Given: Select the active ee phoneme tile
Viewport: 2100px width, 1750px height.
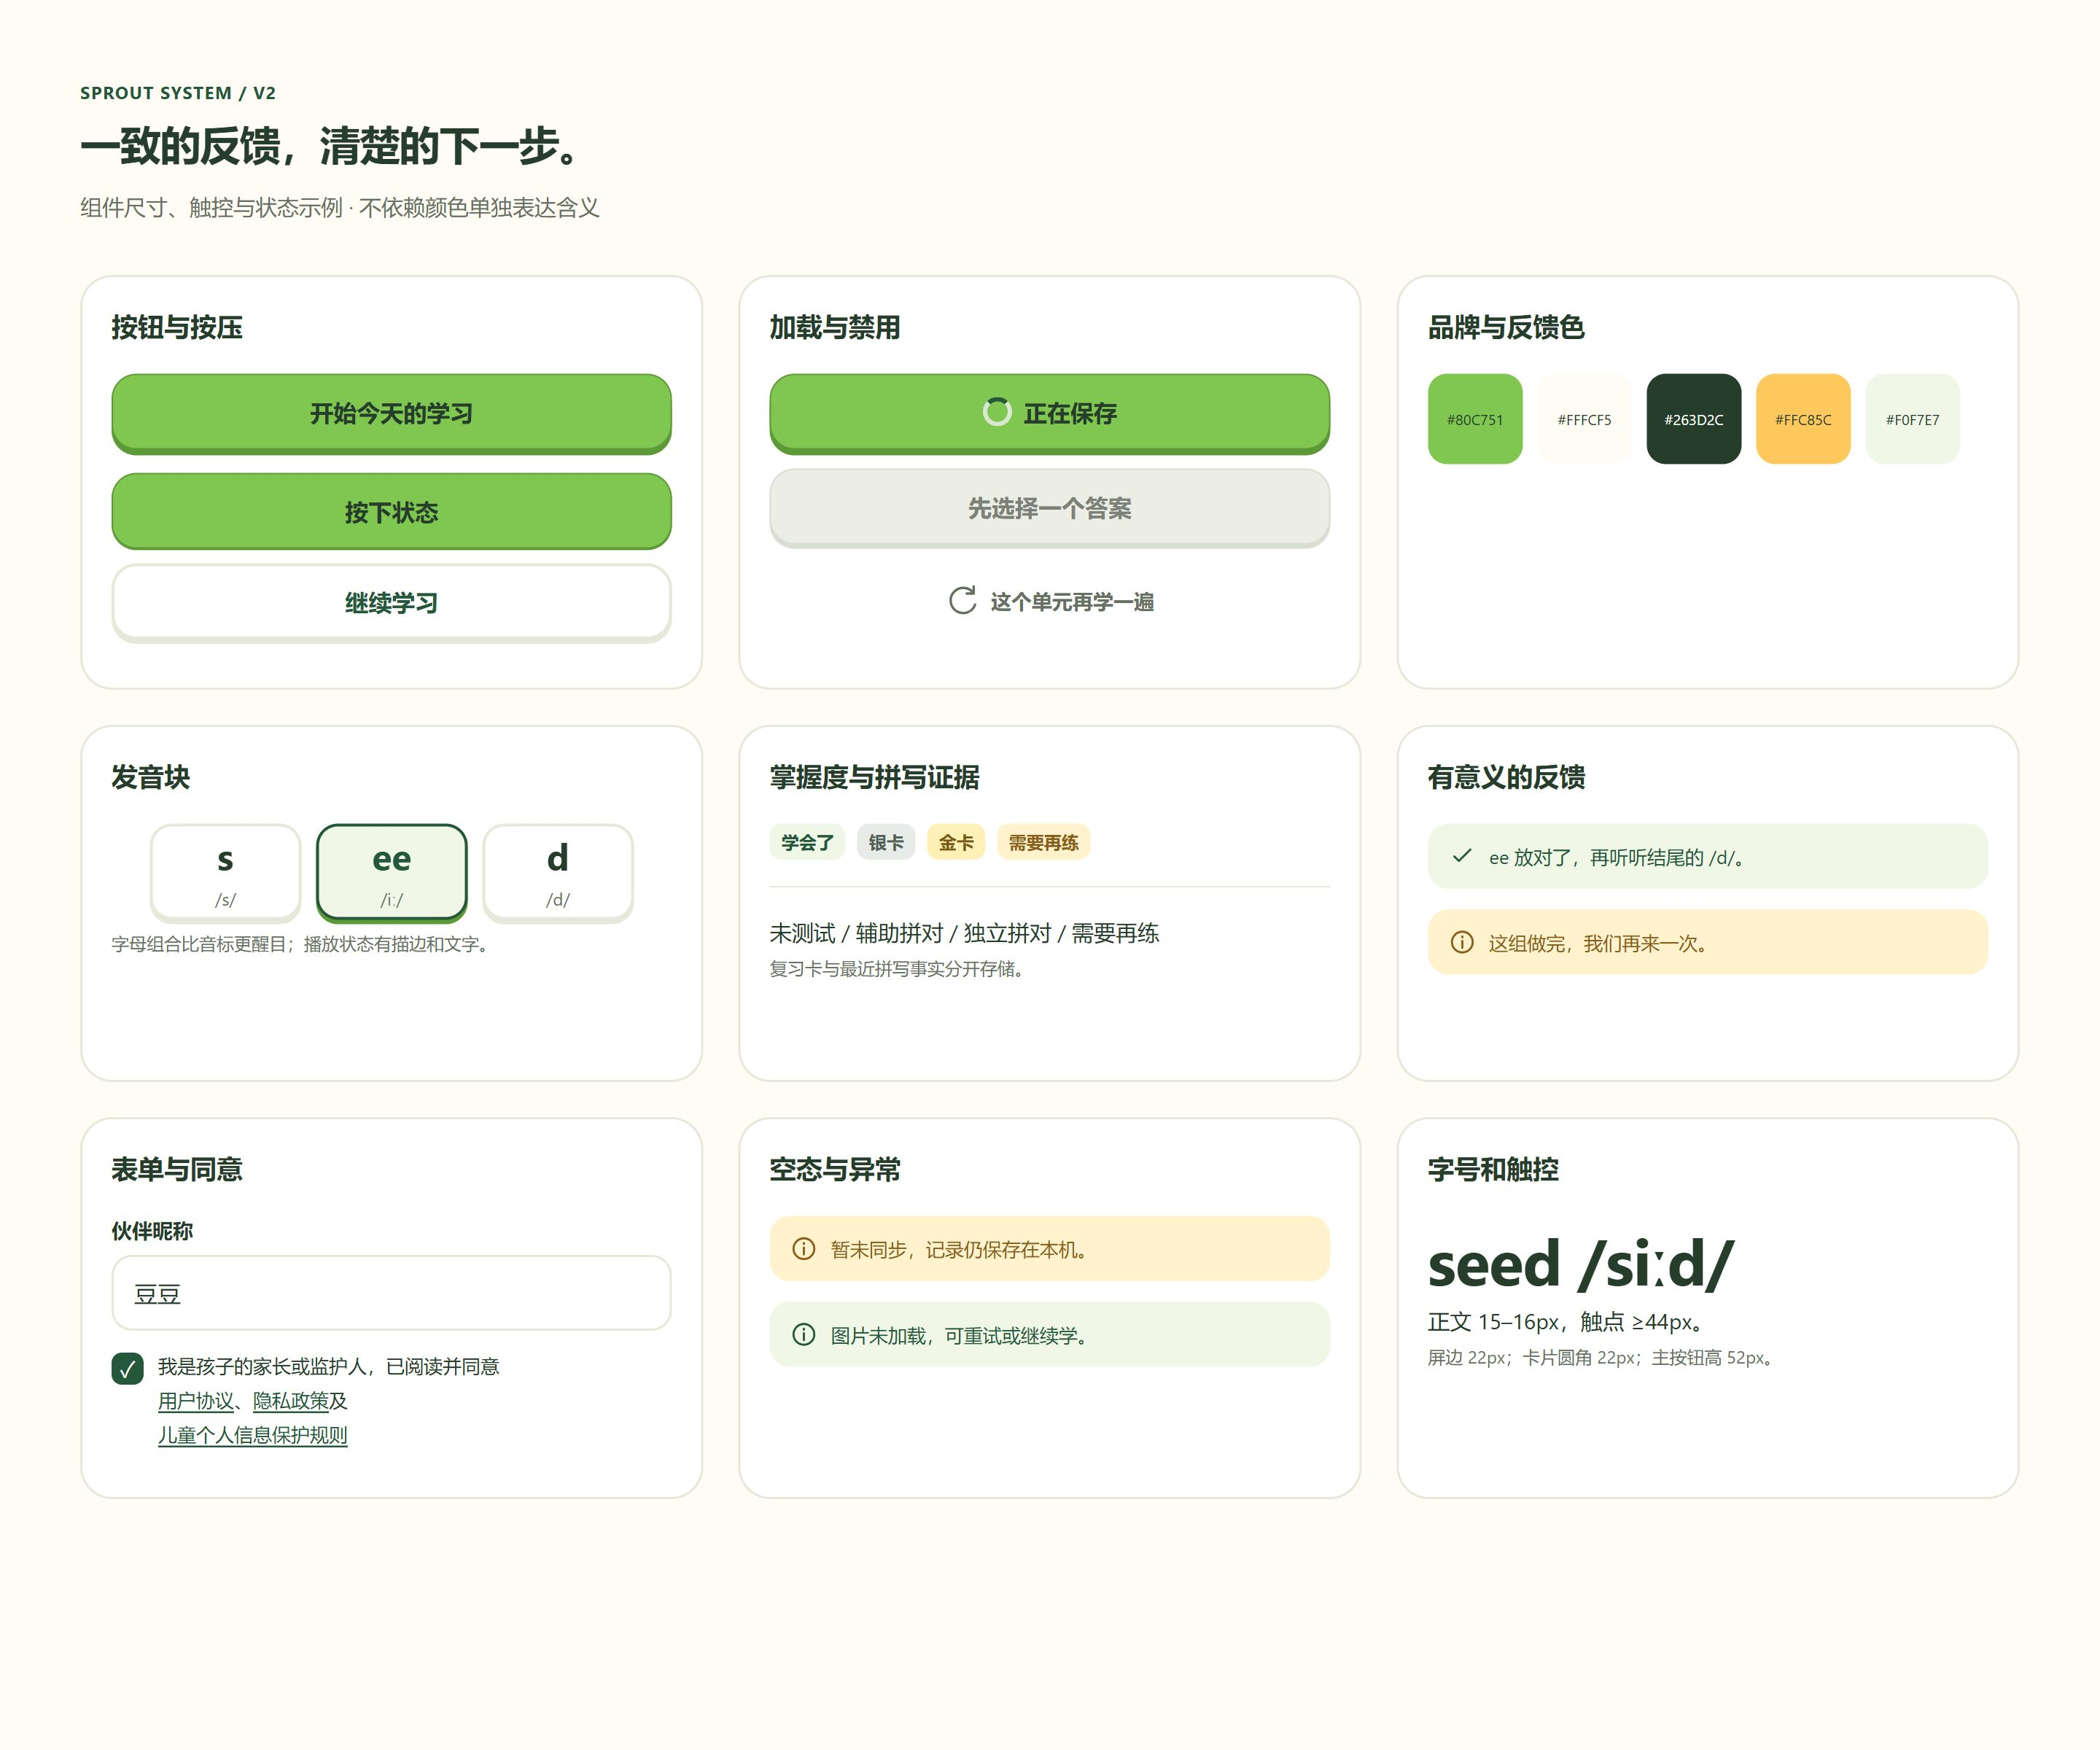Looking at the screenshot, I should coord(391,872).
